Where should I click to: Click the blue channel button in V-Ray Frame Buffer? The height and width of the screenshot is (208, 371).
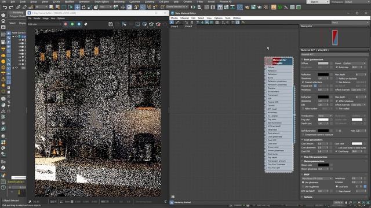point(79,24)
